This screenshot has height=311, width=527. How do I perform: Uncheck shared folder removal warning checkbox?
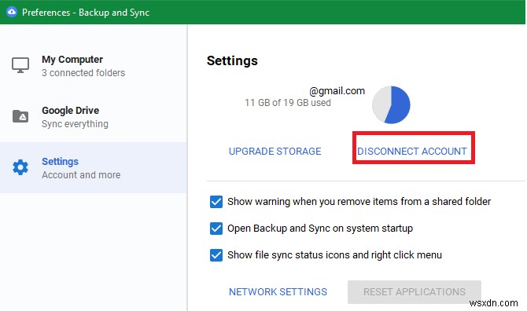click(216, 202)
